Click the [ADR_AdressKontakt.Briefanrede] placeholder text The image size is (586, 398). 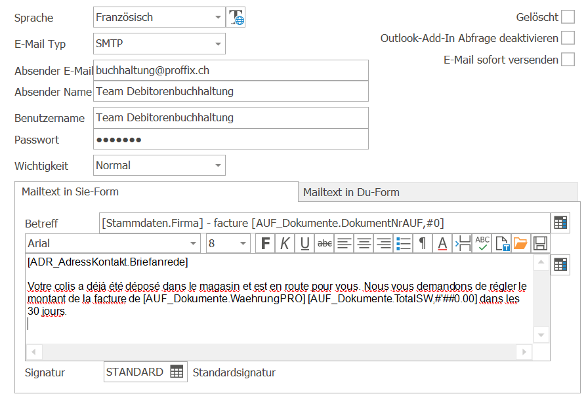108,262
